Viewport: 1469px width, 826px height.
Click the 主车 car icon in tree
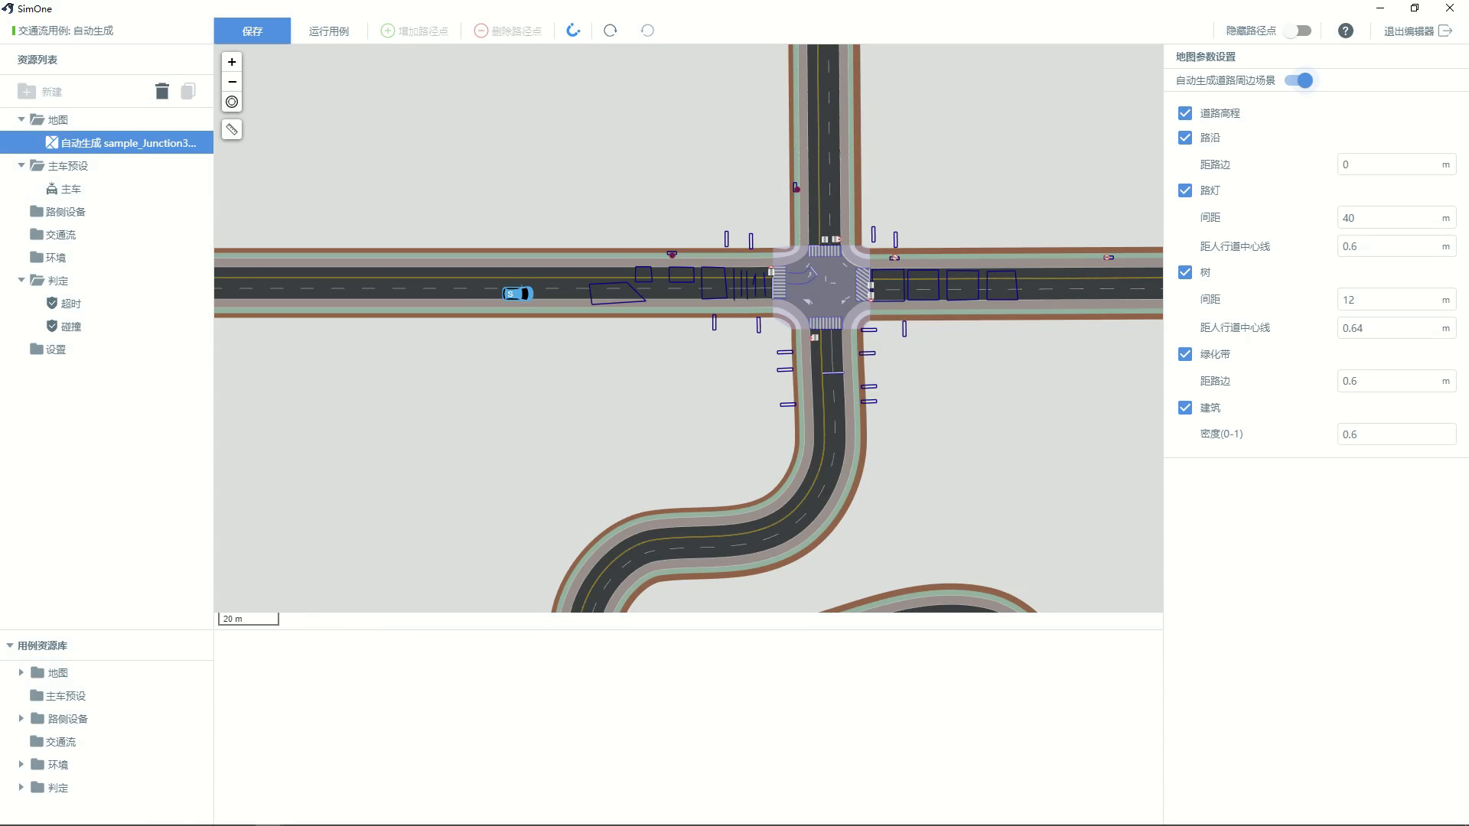tap(52, 189)
